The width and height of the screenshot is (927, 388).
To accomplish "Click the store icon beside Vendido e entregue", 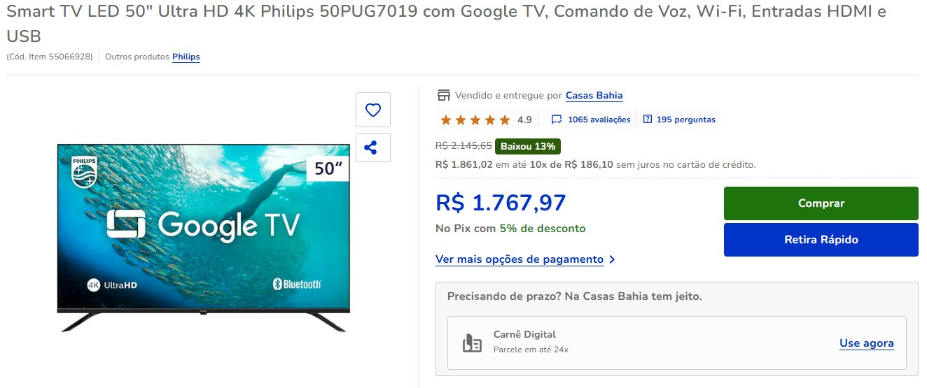I will pos(442,95).
